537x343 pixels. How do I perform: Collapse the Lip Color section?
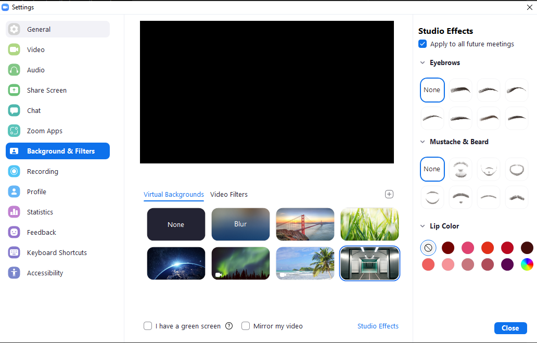pyautogui.click(x=423, y=226)
